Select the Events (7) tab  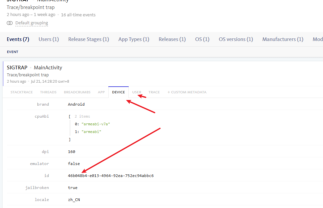18,39
